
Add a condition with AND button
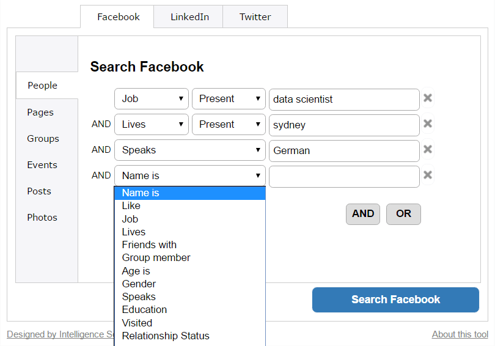(x=363, y=214)
